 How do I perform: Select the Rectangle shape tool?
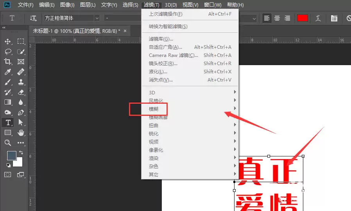[x=8, y=133]
